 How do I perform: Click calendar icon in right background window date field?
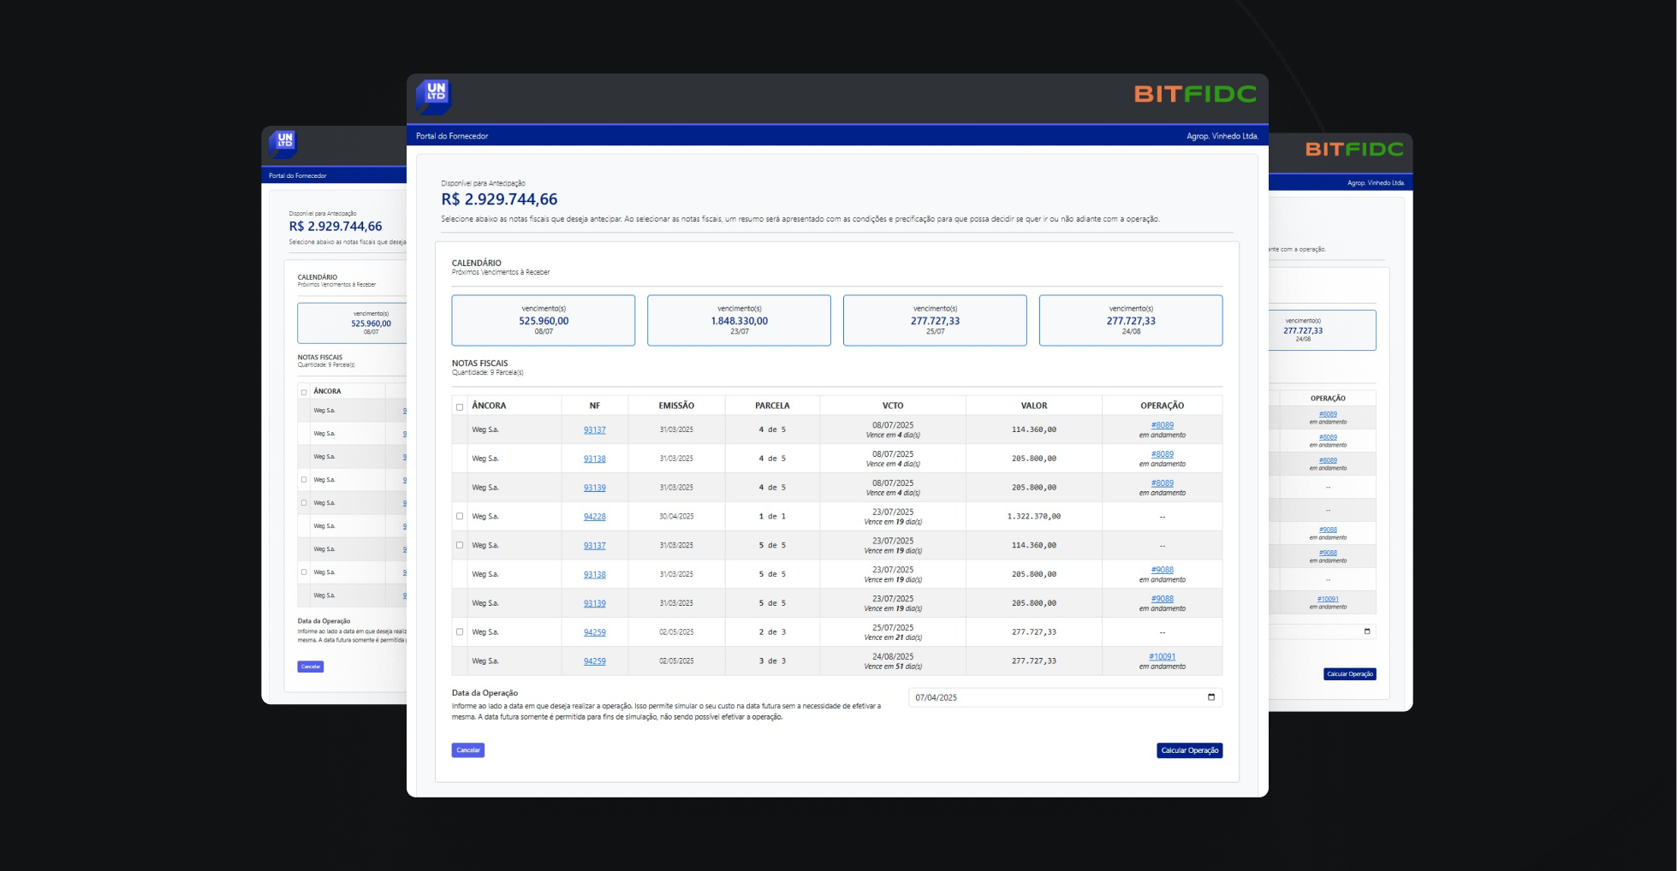click(1366, 631)
